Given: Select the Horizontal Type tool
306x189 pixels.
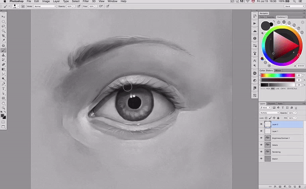Looking at the screenshot, I should point(3,89).
